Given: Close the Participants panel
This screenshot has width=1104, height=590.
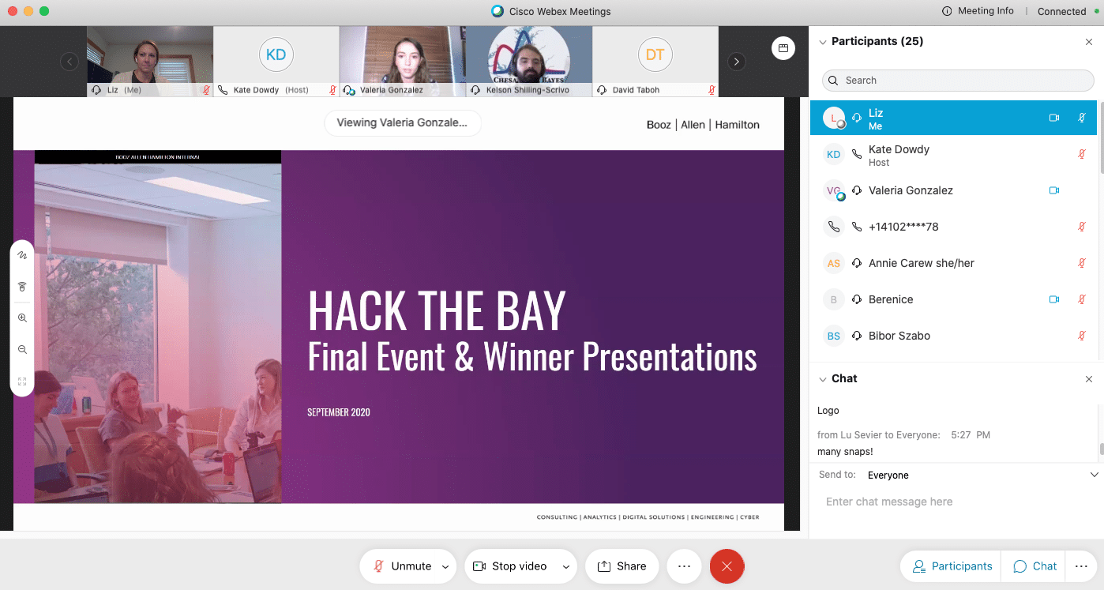Looking at the screenshot, I should click(1090, 42).
